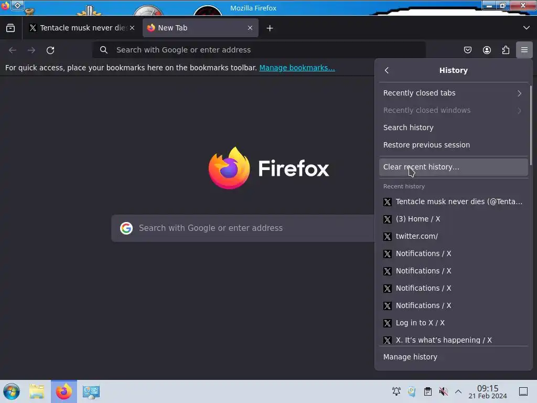The width and height of the screenshot is (537, 403).
Task: Toggle the muted volume tray icon
Action: click(x=444, y=391)
